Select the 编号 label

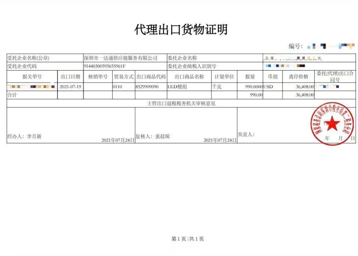tap(295, 46)
